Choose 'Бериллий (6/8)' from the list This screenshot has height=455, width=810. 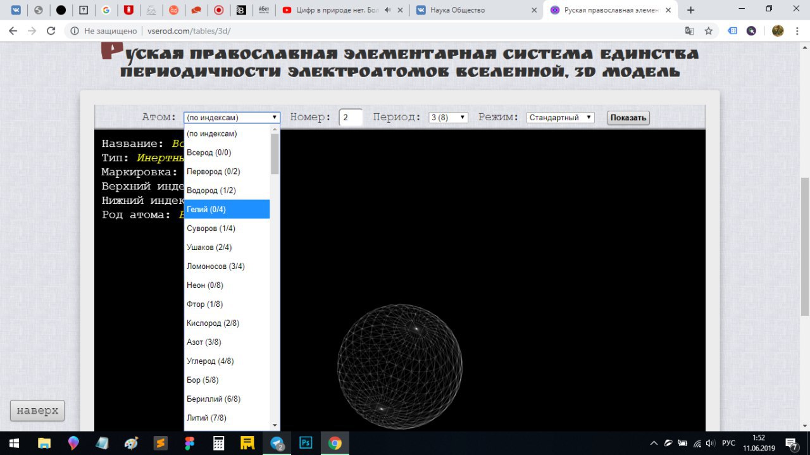point(227,399)
